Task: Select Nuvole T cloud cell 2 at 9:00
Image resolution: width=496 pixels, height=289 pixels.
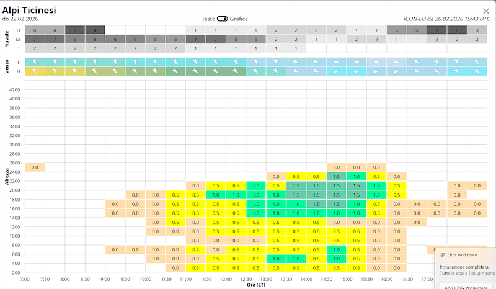Action: tap(115, 48)
